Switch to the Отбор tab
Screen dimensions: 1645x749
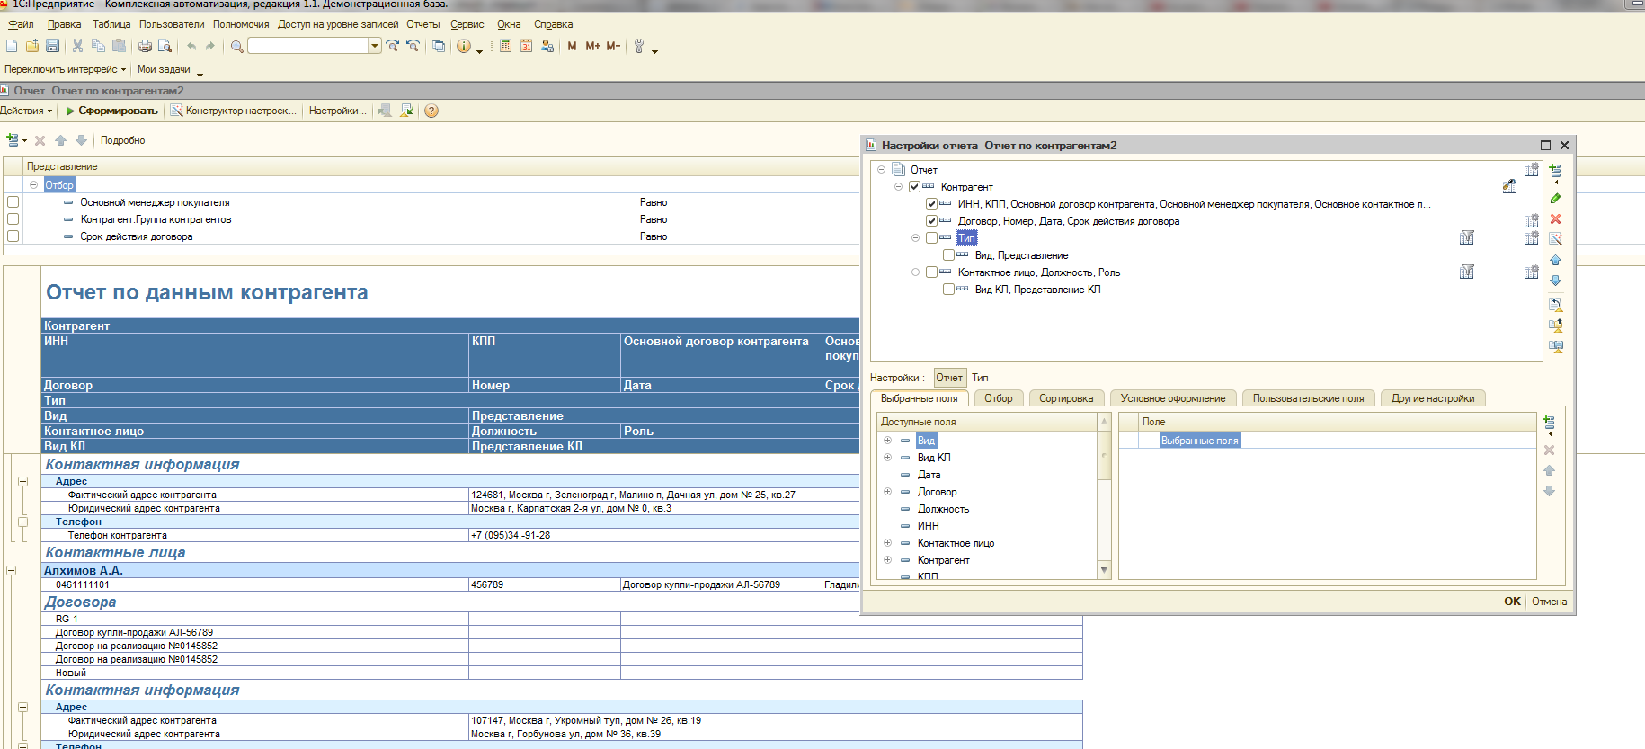pyautogui.click(x=998, y=398)
